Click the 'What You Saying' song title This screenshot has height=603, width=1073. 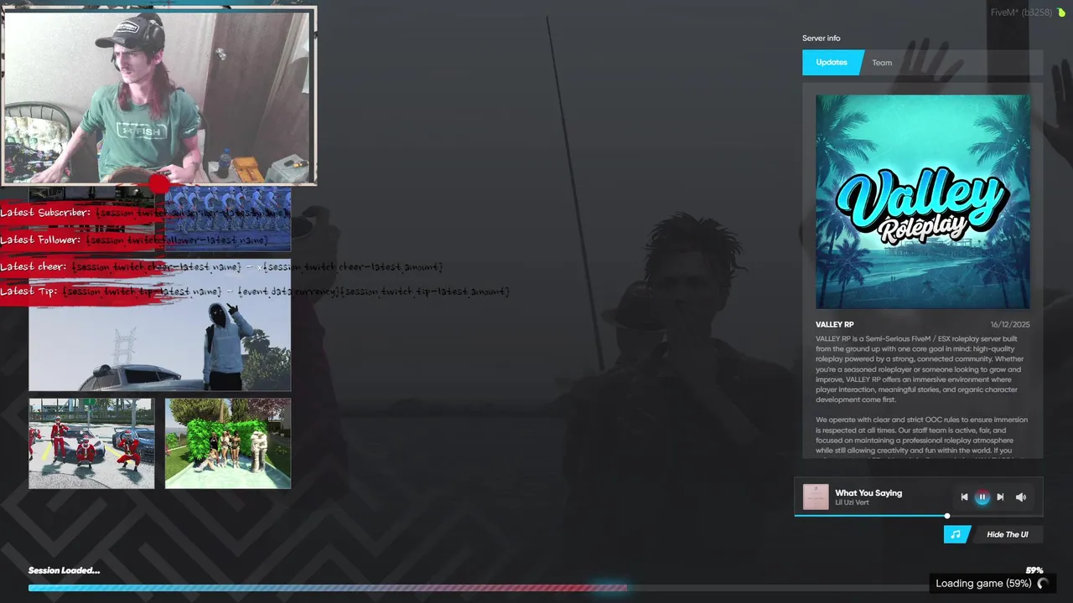[868, 492]
